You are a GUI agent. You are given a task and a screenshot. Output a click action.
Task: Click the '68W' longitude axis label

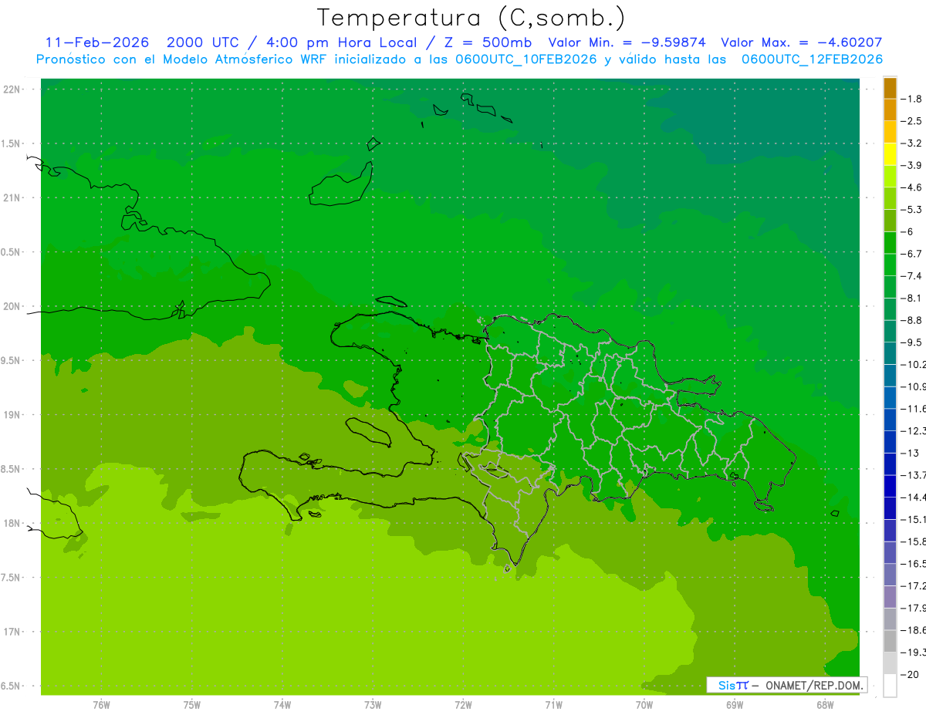tap(825, 705)
